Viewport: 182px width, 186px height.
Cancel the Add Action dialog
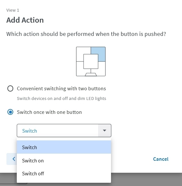(x=161, y=159)
